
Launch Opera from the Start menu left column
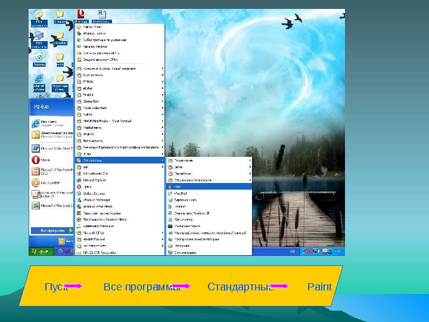pyautogui.click(x=52, y=160)
